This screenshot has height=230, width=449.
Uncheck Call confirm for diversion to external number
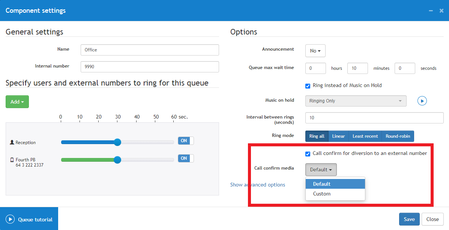(x=308, y=154)
